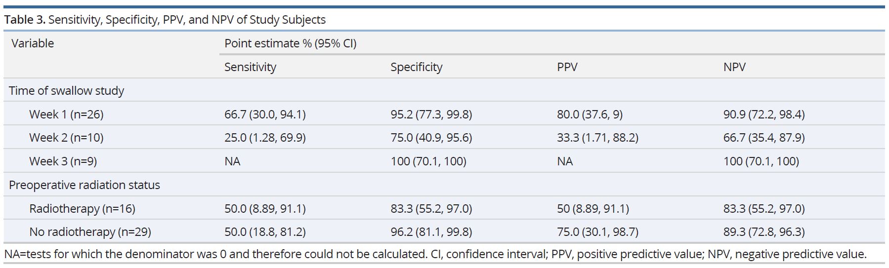Click the Preoperative radiation status row

[x=85, y=185]
